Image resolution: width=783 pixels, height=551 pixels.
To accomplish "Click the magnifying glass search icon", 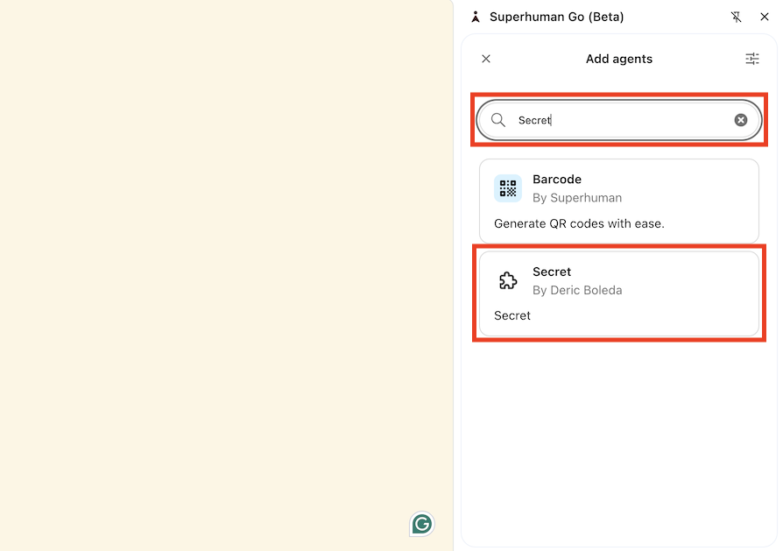I will [x=498, y=120].
